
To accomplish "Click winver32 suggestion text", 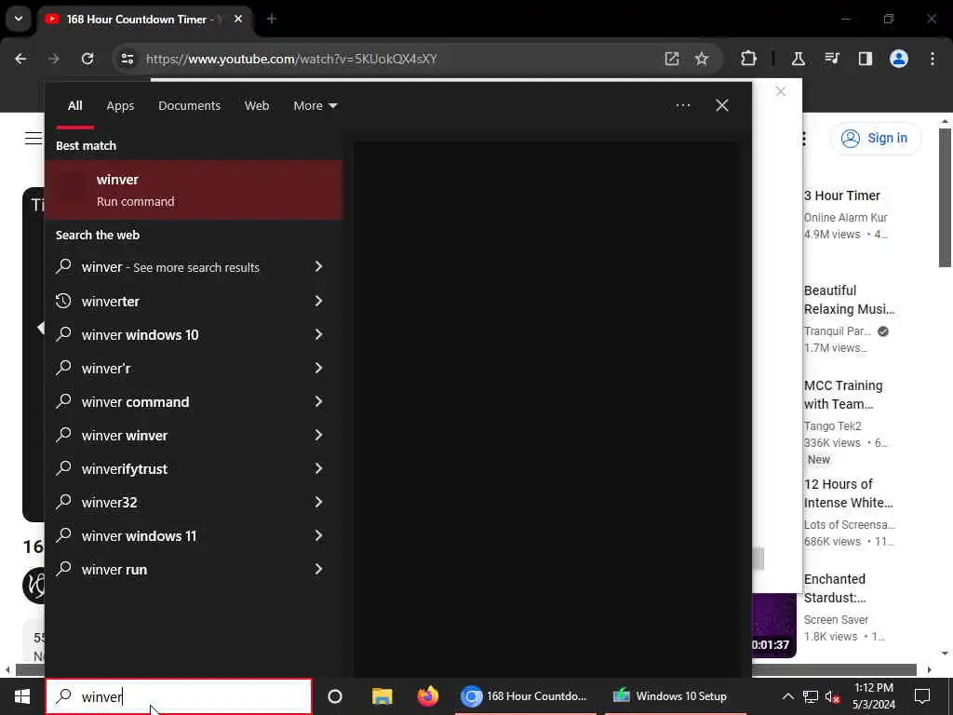I will (x=110, y=502).
